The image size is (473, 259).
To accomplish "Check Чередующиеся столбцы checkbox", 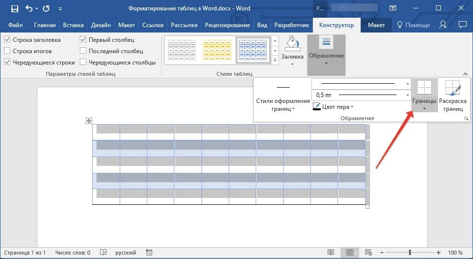I will point(83,62).
